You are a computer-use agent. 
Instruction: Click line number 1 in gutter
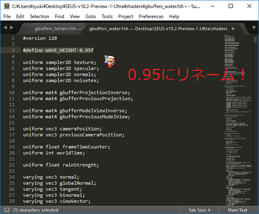(13, 38)
